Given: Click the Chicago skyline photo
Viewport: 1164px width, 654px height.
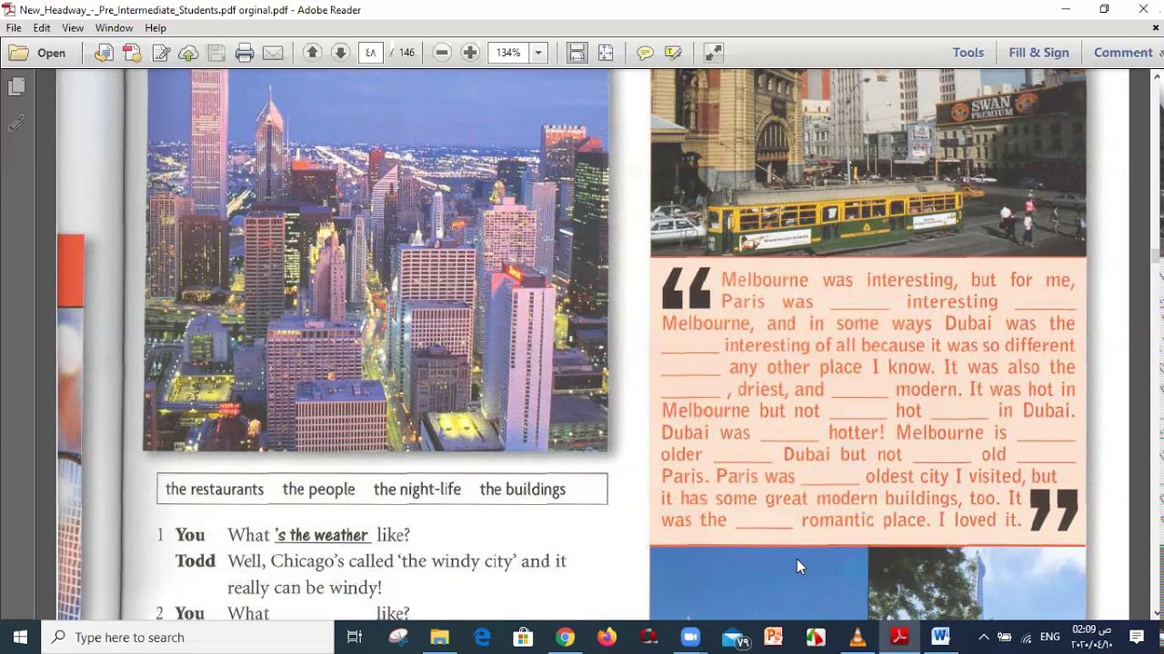Looking at the screenshot, I should 376,260.
